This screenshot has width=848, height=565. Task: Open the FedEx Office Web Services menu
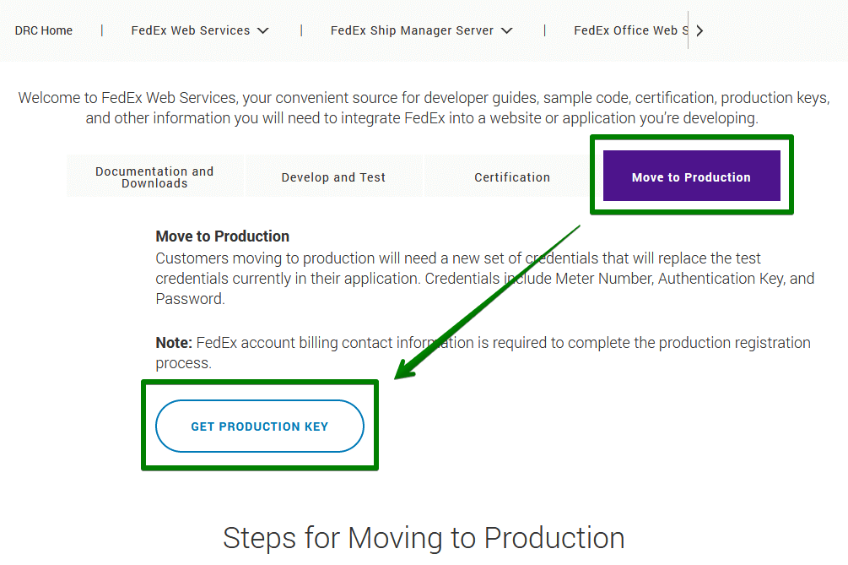[x=629, y=30]
